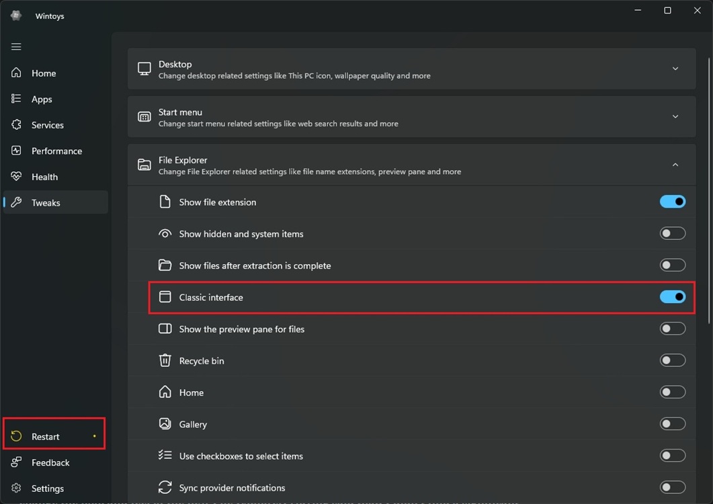The height and width of the screenshot is (504, 713).
Task: Click the Apps sidebar icon
Action: click(16, 99)
